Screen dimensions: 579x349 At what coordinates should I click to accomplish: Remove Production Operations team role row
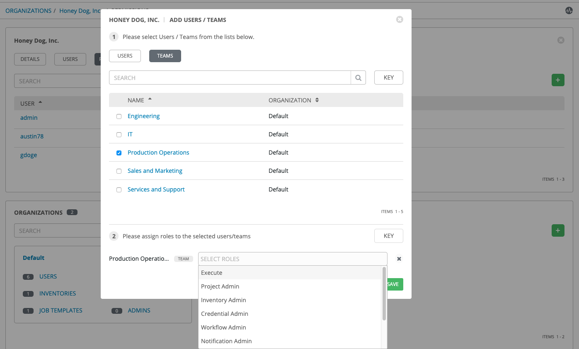[x=399, y=259]
